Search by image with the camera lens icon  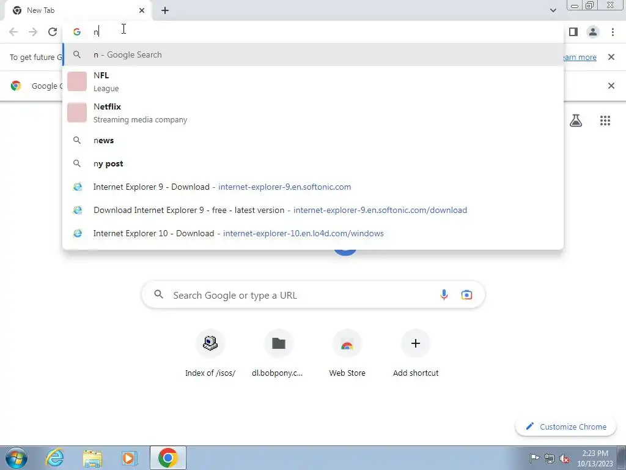tap(466, 295)
